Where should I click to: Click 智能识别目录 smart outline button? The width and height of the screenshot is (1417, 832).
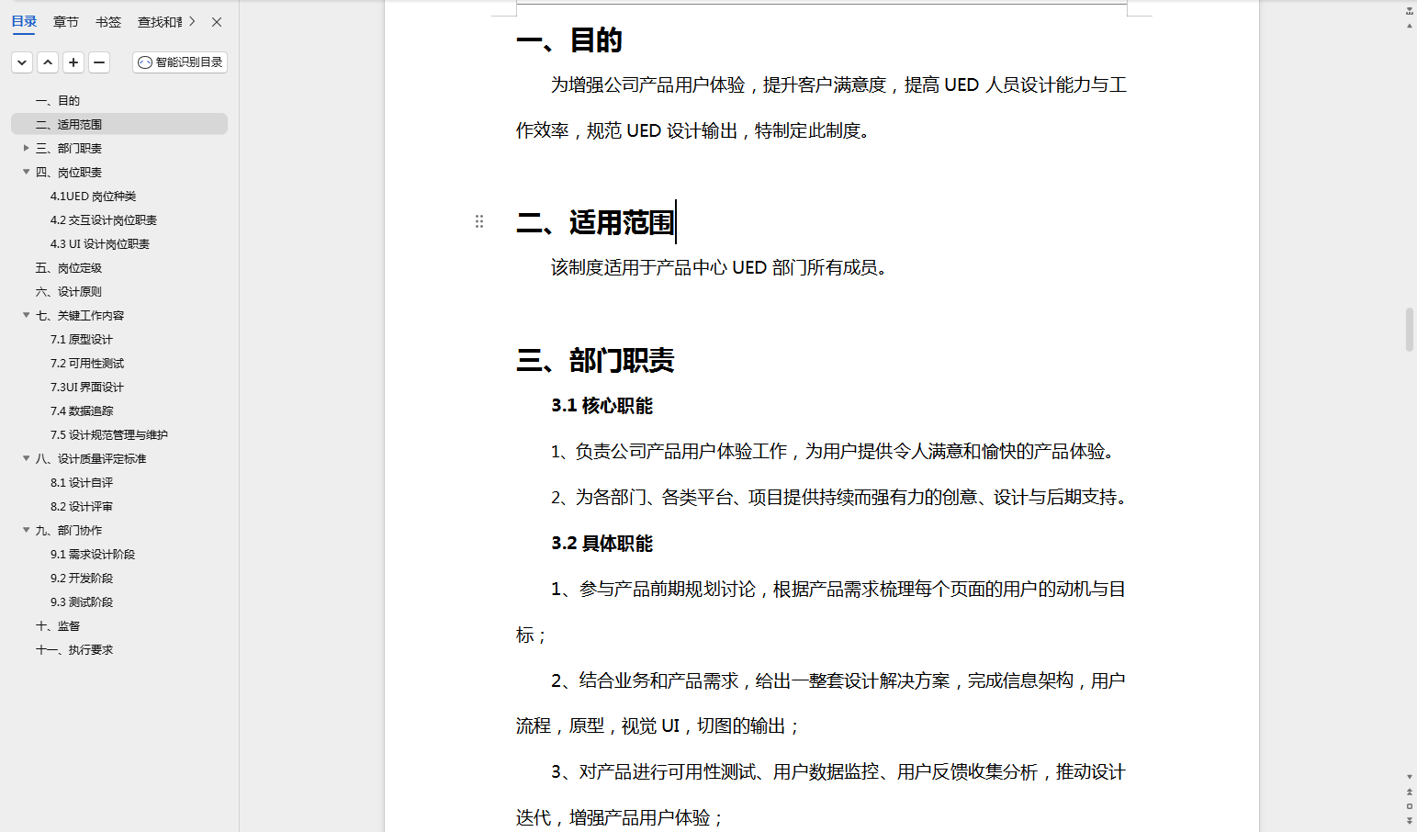point(180,62)
